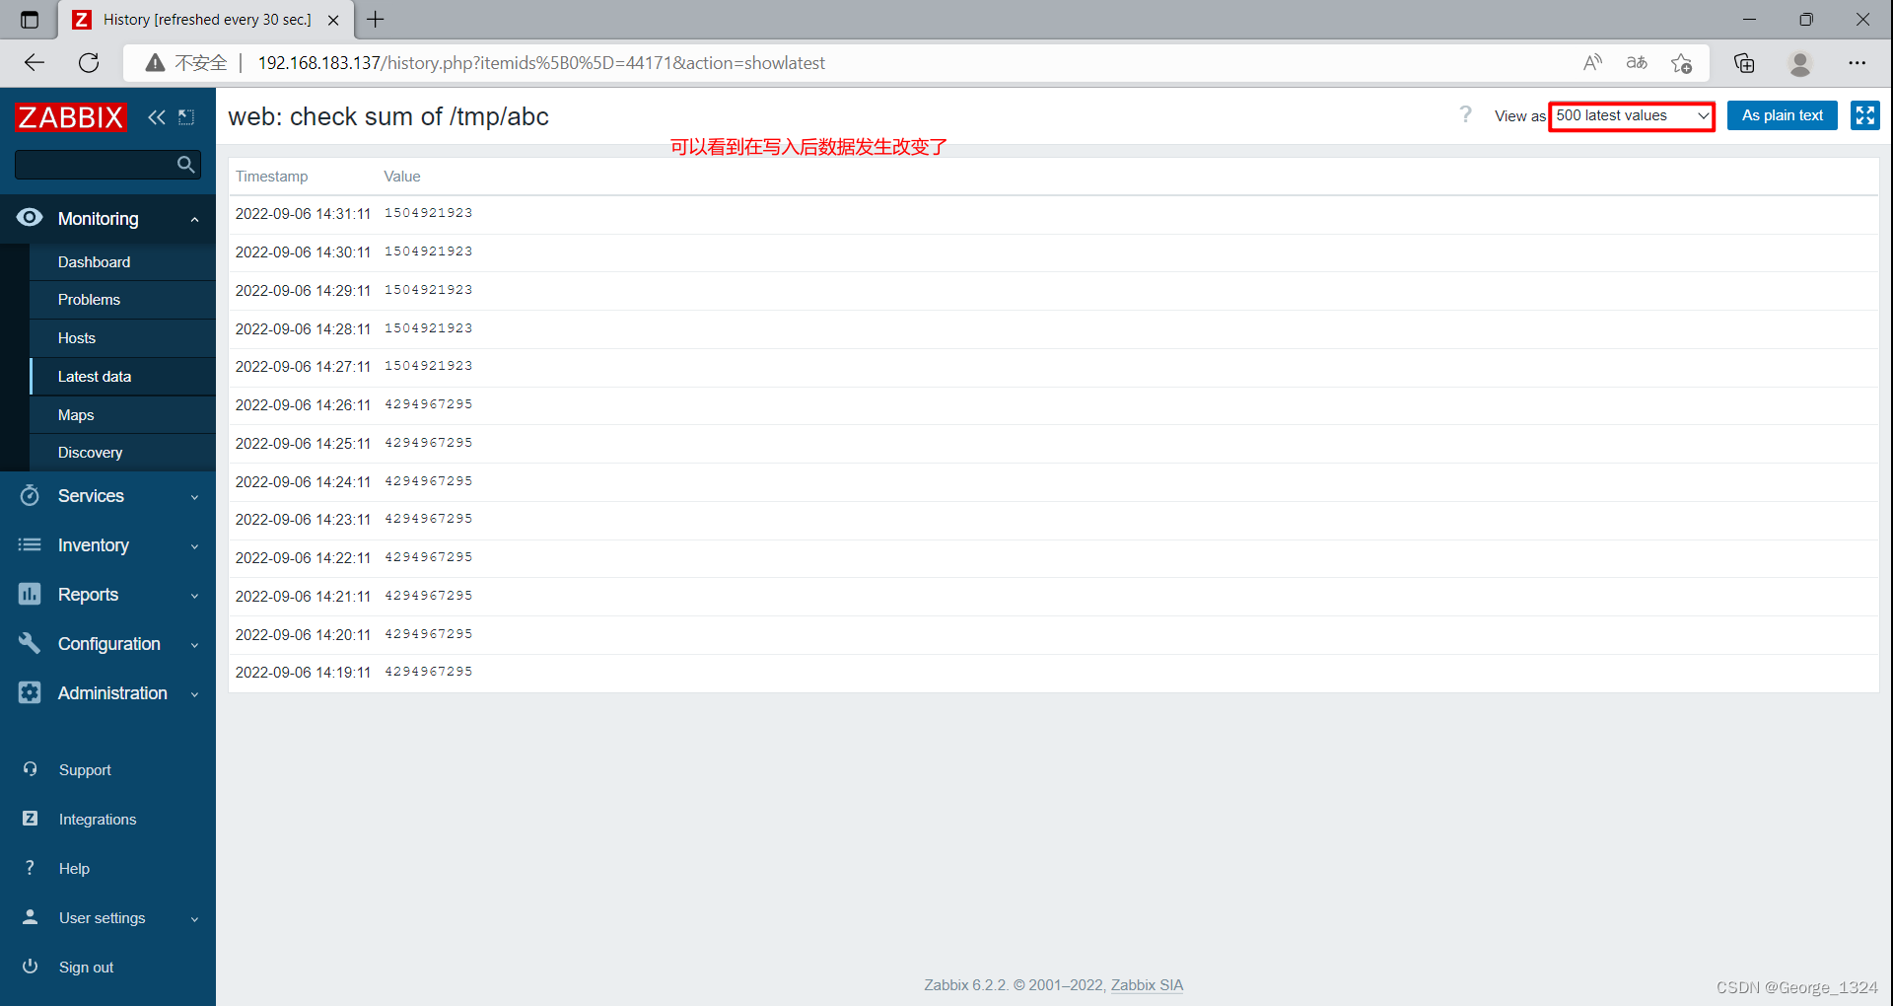Open the tab actions menu icon

pos(30,20)
